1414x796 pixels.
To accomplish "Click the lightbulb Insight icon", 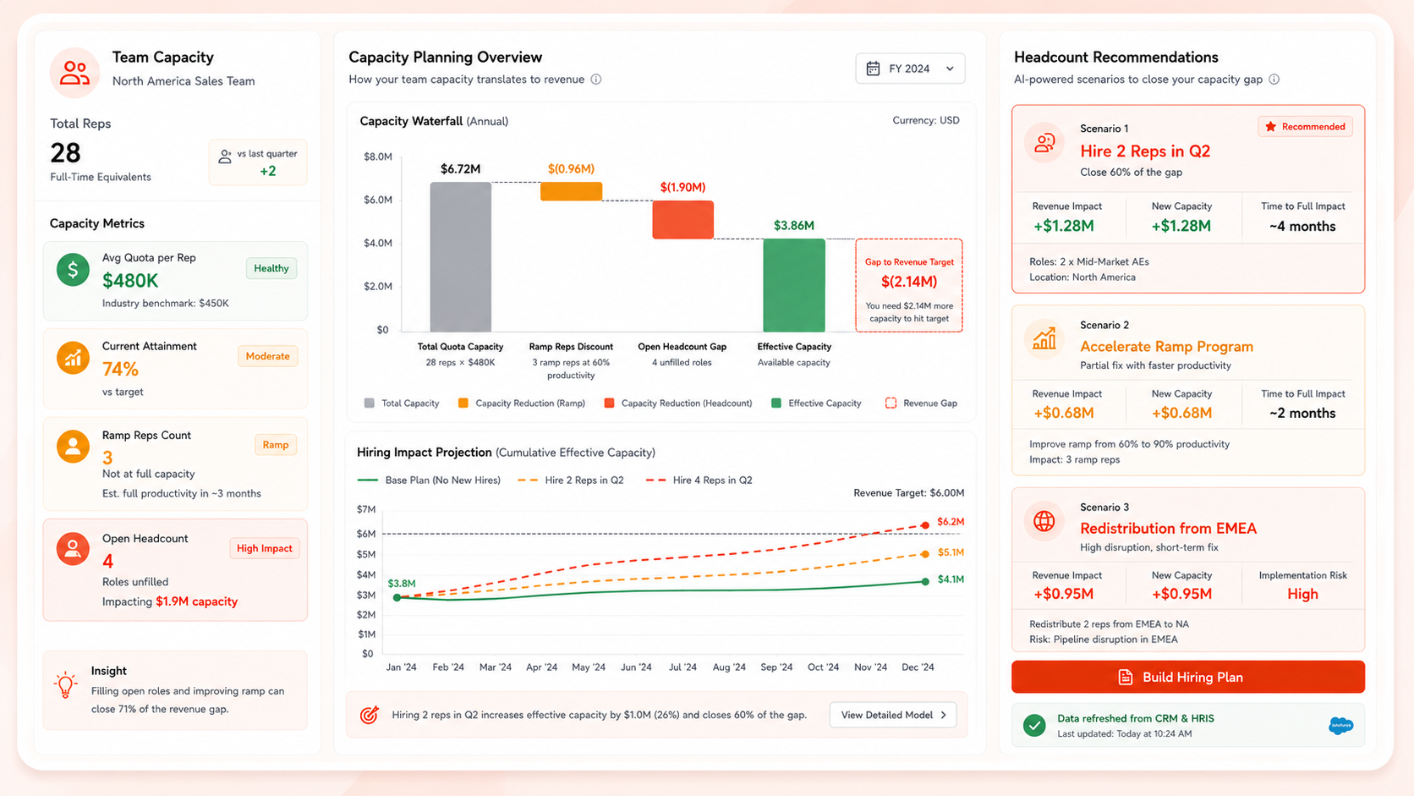I will pos(66,684).
